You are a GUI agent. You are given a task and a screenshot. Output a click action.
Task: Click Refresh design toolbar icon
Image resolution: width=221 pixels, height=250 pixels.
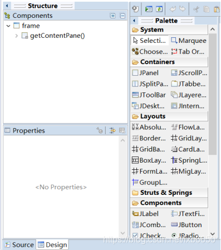pyautogui.click(x=159, y=9)
